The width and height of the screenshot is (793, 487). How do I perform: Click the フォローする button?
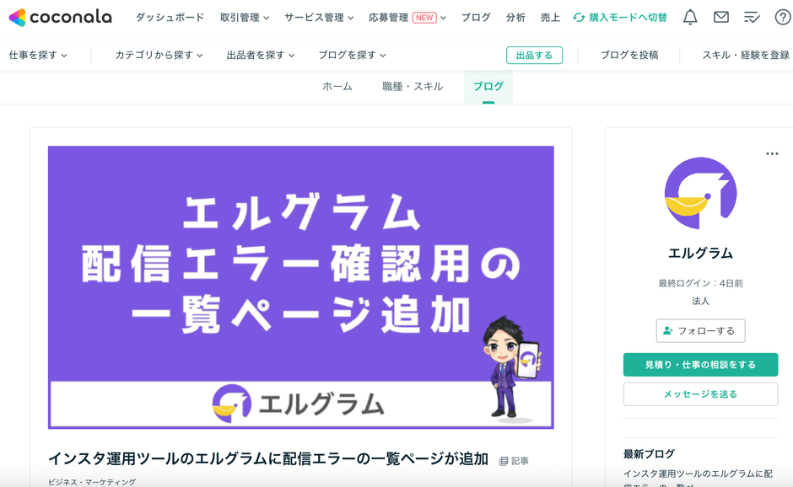click(700, 331)
